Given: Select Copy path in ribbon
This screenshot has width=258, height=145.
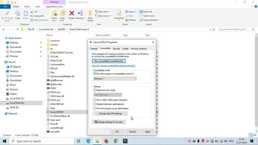Looking at the screenshot, I should (37, 16).
